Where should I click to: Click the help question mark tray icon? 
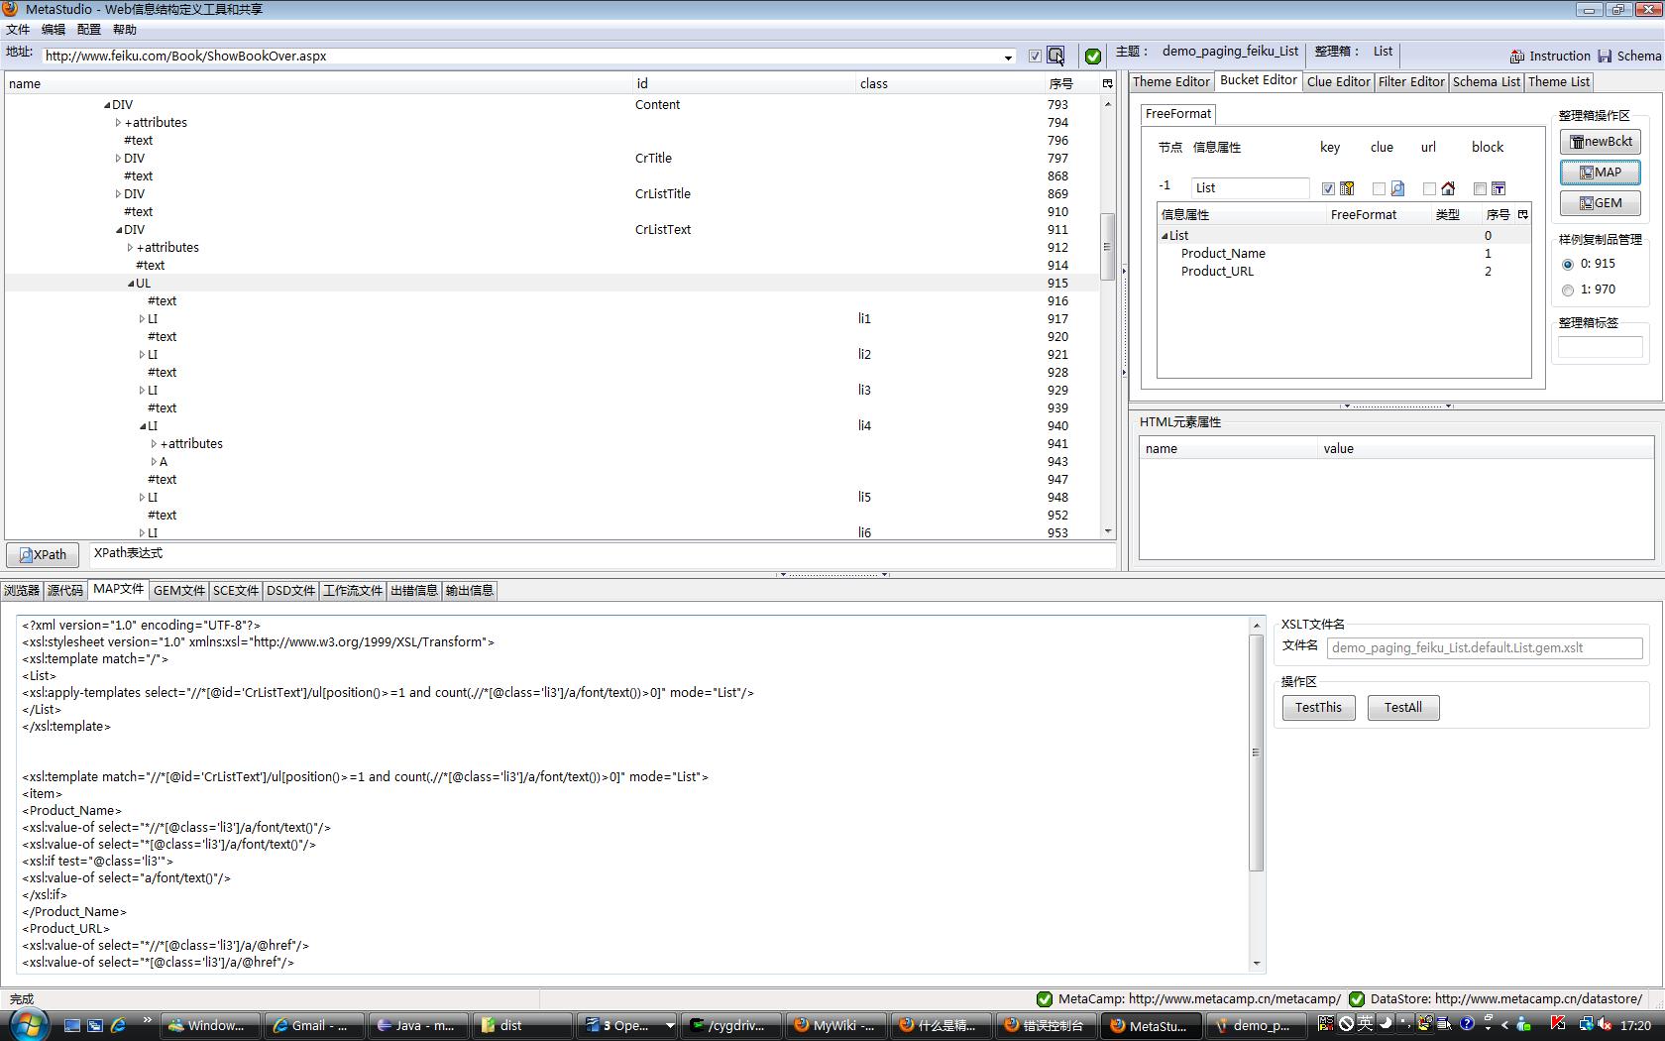click(1467, 1024)
